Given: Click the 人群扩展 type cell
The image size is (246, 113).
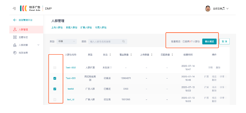Looking at the screenshot, I should point(90,67).
